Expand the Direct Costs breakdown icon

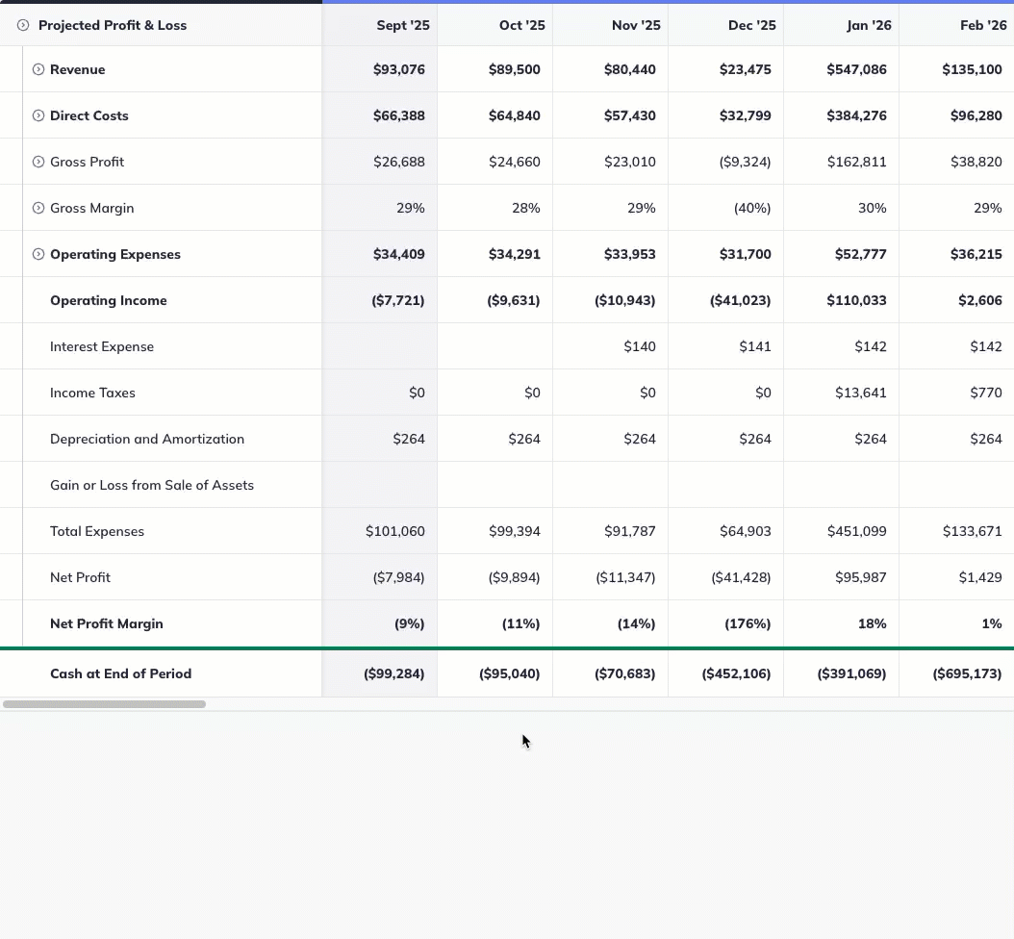pos(37,115)
